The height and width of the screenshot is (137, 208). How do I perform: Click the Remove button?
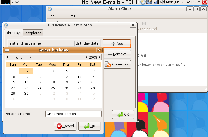coord(117,54)
